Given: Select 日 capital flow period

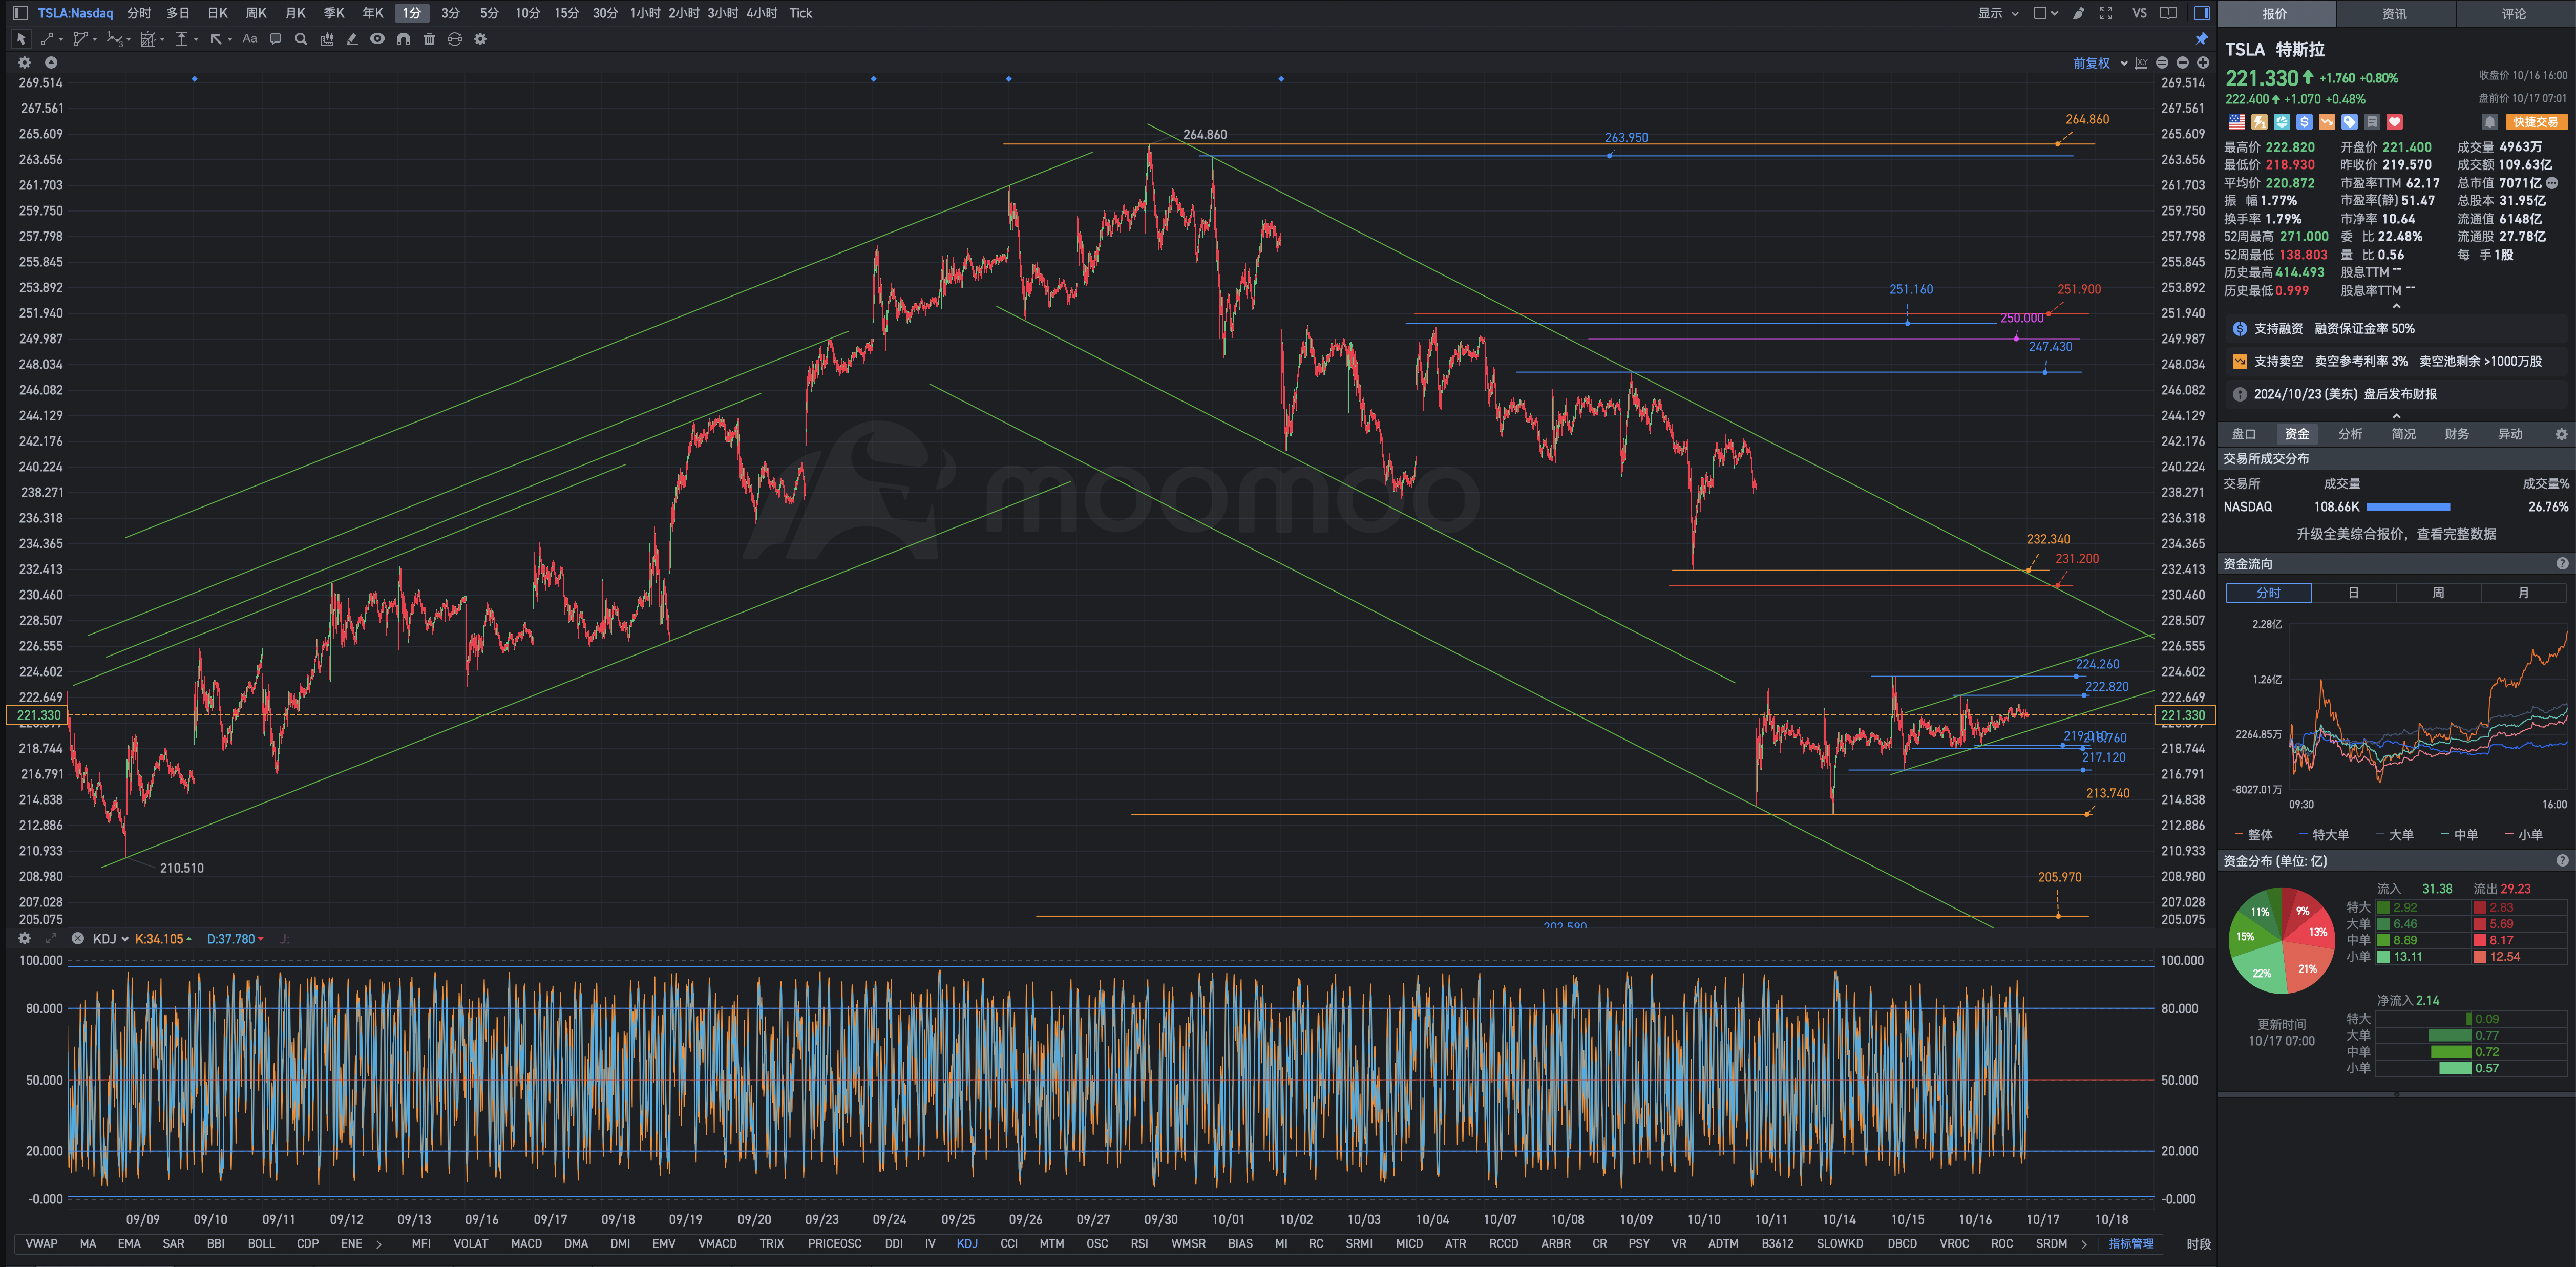Looking at the screenshot, I should click(2353, 593).
